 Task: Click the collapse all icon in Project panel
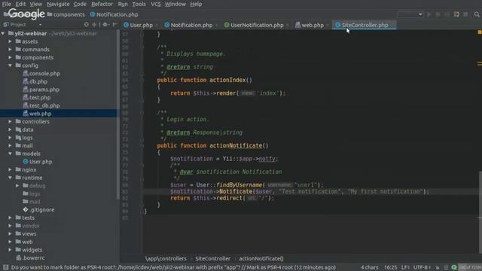94,25
